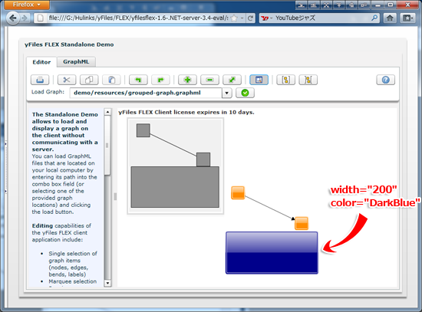Image resolution: width=422 pixels, height=312 pixels.
Task: Open help with the blue question icon
Action: tap(385, 80)
